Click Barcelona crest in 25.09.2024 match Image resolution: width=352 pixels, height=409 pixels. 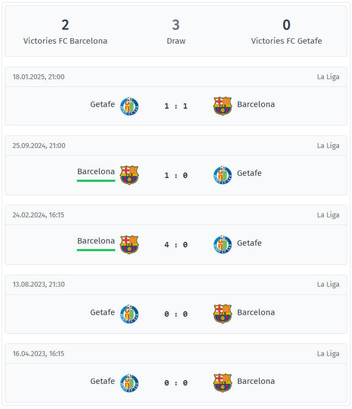click(x=129, y=175)
